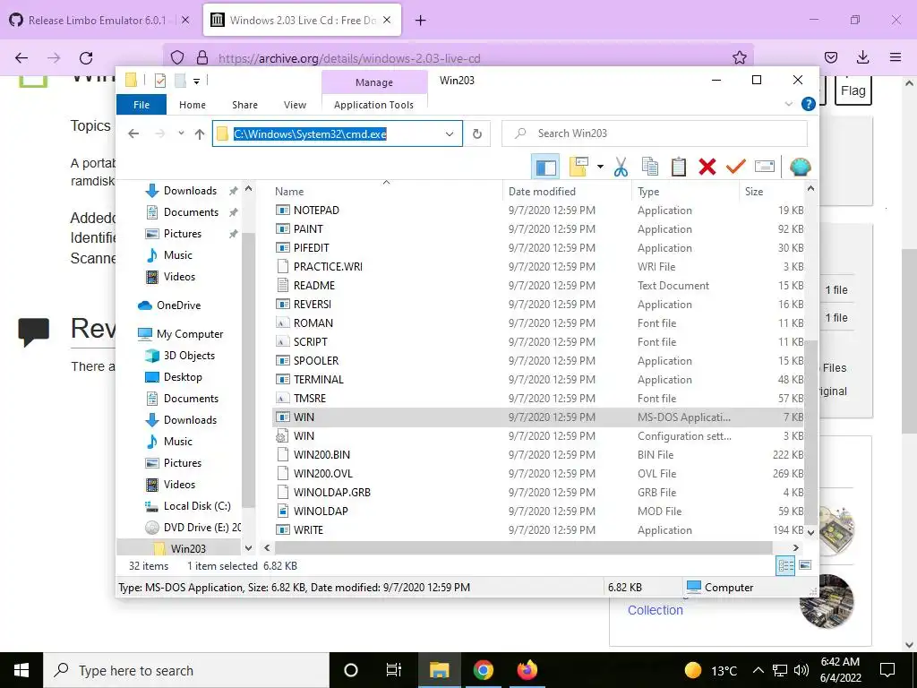The image size is (917, 688).
Task: Click the file list vertical scrollbar down arrow
Action: 810,532
